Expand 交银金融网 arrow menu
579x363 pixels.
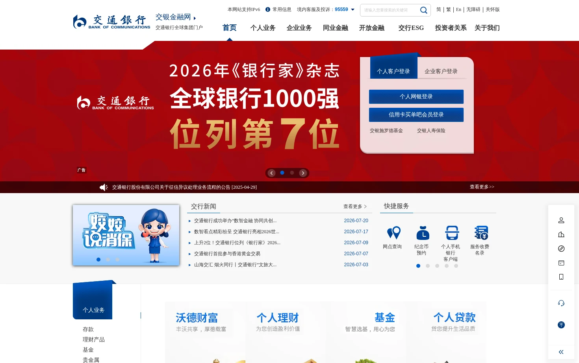point(195,18)
